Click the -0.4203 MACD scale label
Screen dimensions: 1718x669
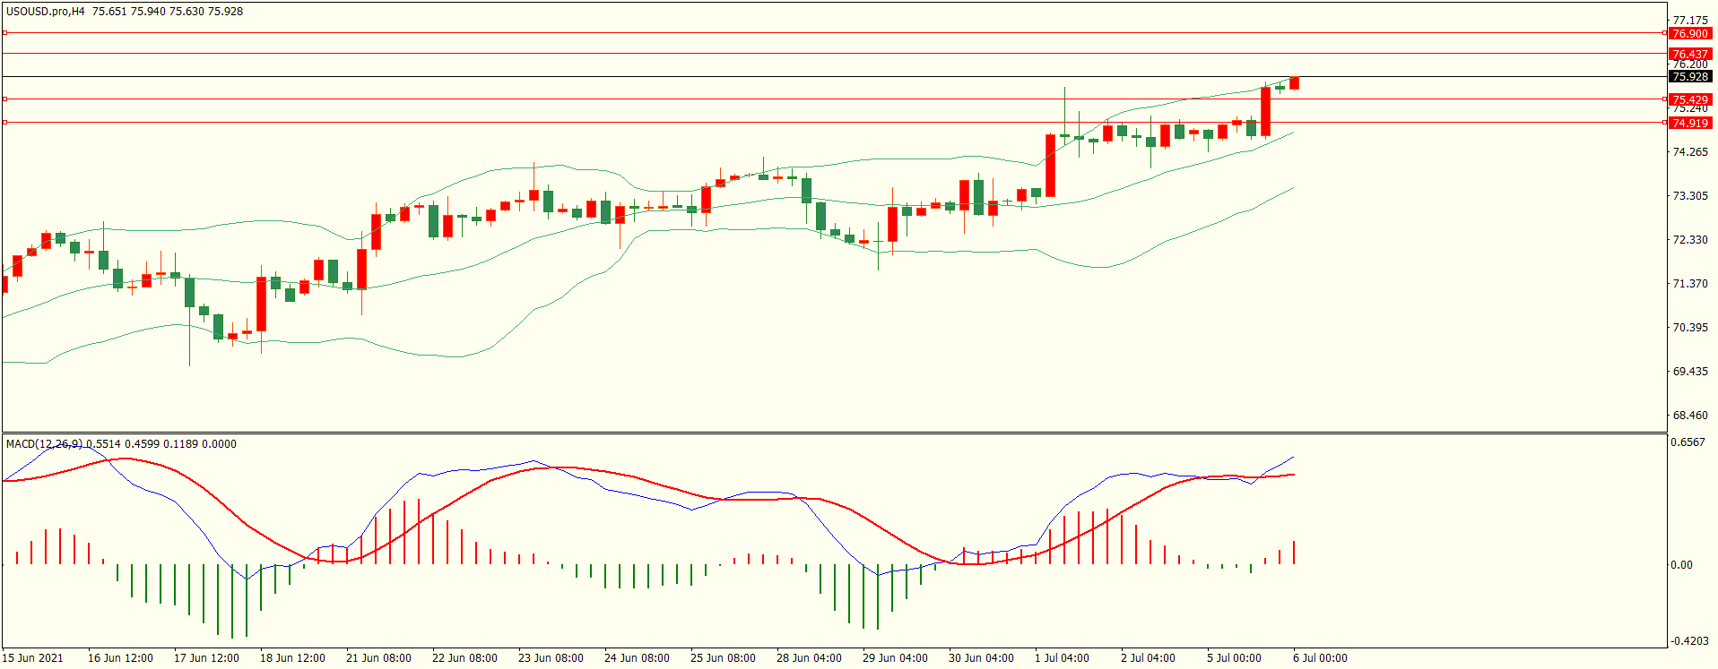coord(1688,641)
